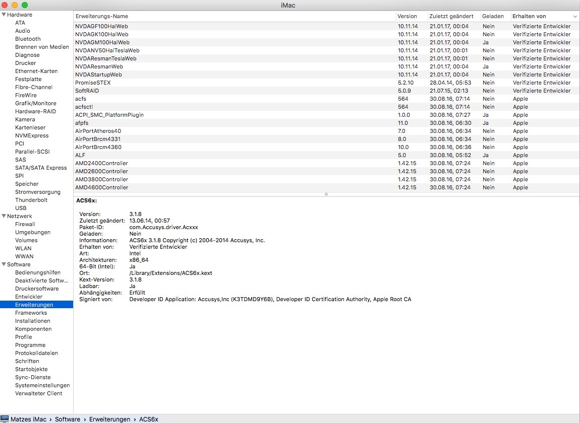This screenshot has width=580, height=423.
Task: Show Grafik/Monitore details
Action: (x=35, y=103)
